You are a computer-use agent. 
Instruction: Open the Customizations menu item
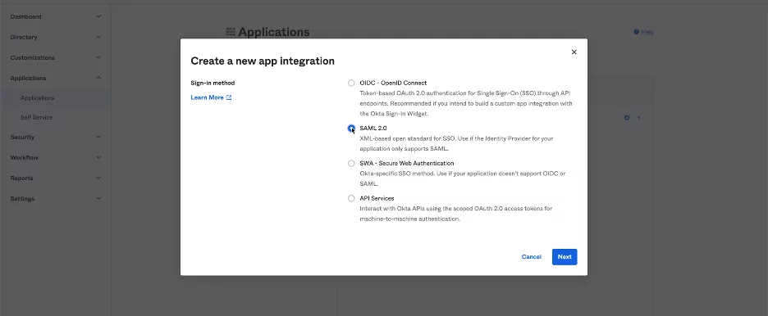pos(32,57)
